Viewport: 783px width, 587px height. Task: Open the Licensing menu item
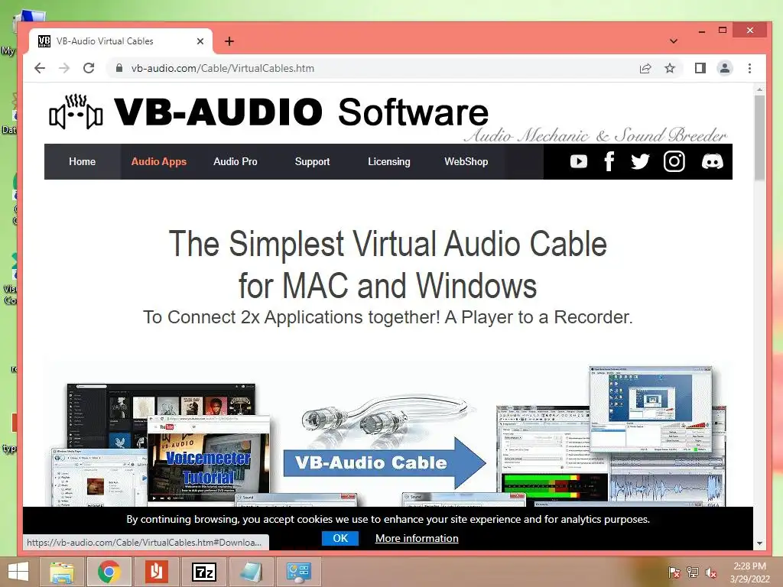click(x=389, y=162)
